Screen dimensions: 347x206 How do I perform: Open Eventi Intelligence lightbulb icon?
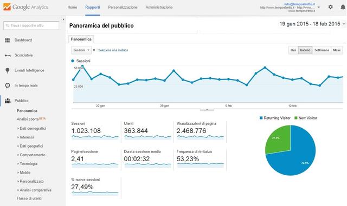click(8, 70)
